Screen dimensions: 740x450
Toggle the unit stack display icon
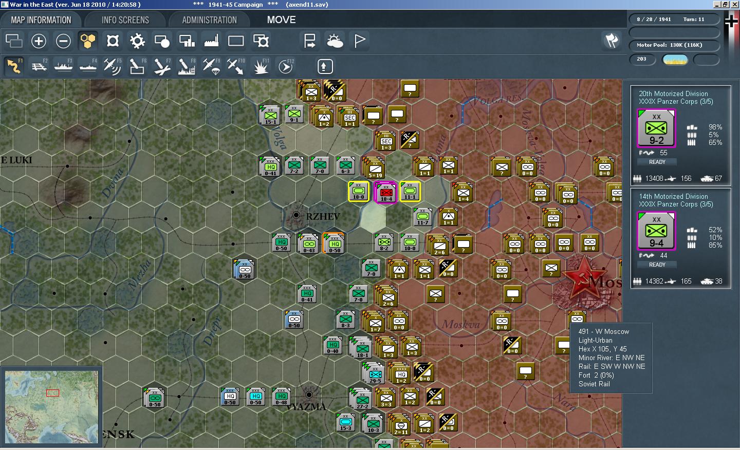(14, 41)
